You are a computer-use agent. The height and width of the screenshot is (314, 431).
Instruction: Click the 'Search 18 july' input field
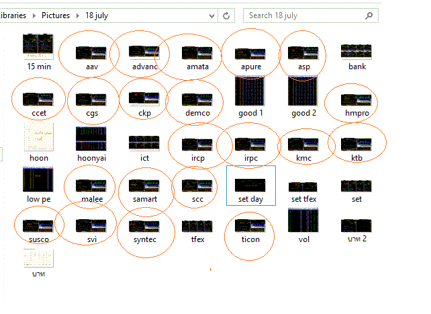point(311,15)
